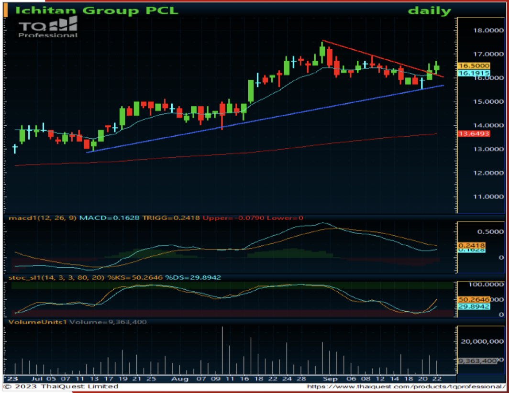
Task: Click the '25' date label before Aug
Action: point(151,379)
